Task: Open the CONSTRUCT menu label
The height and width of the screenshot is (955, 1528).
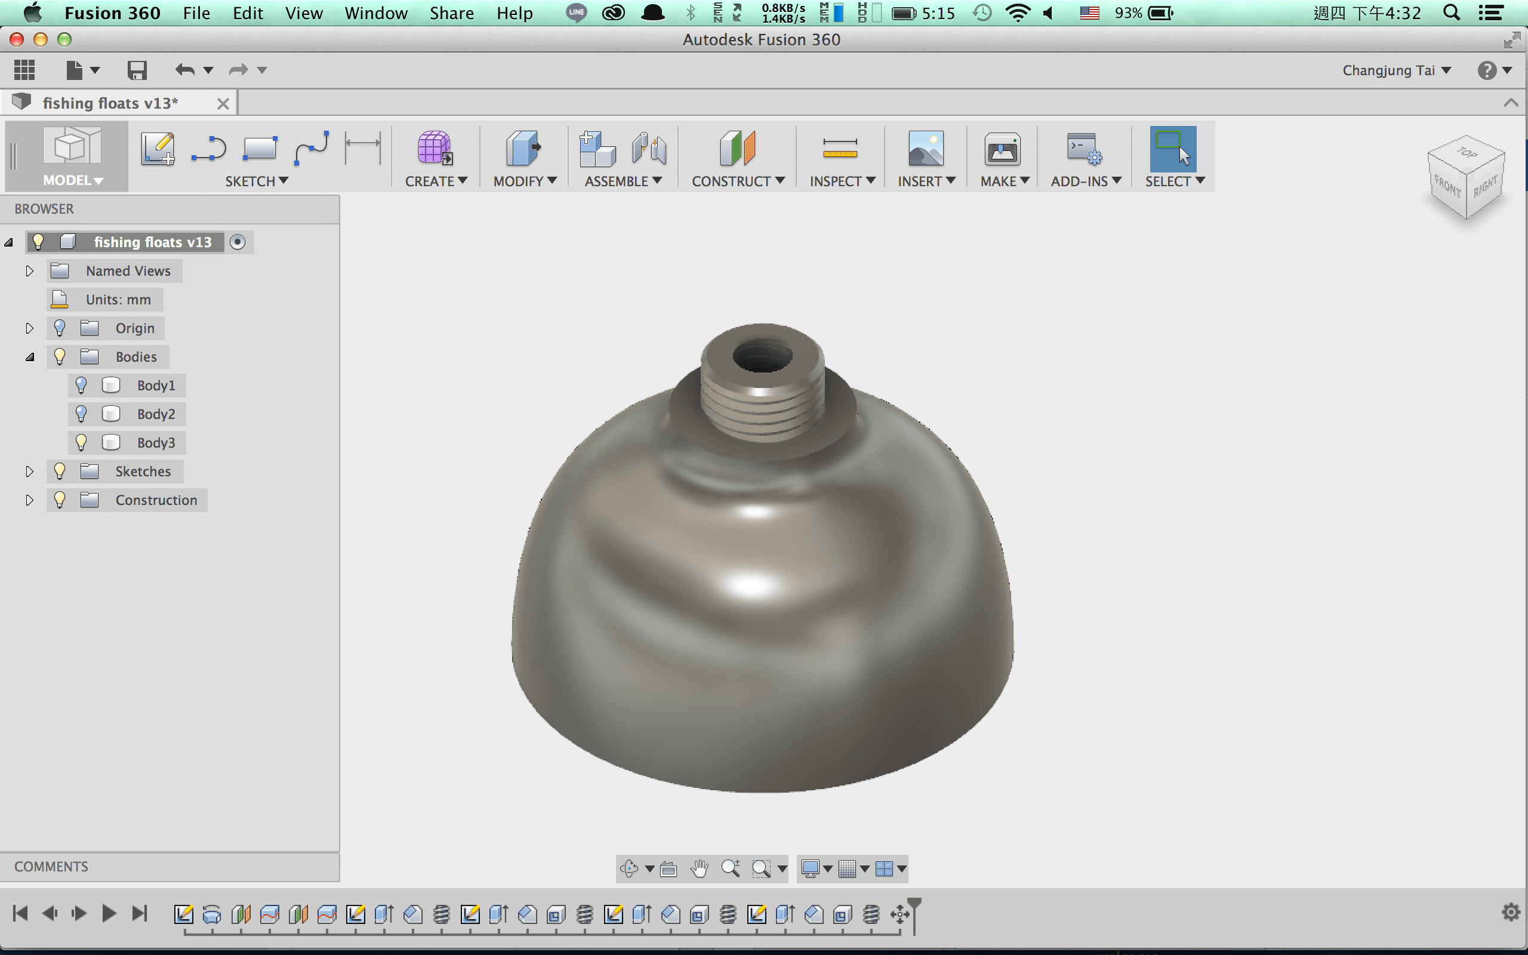Action: (x=738, y=181)
